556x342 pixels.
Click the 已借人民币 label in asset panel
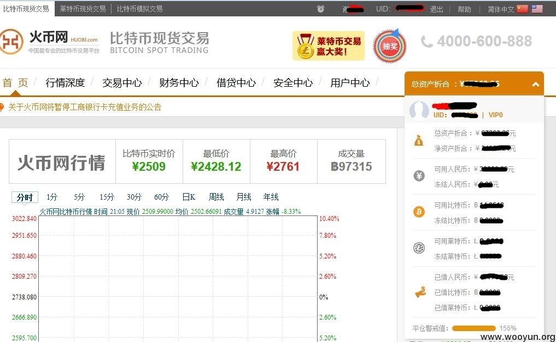(x=453, y=277)
